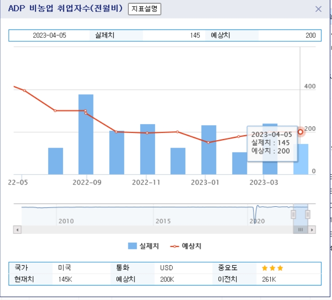
Task: Click the left scroll arrow of navigator
Action: click(x=17, y=230)
